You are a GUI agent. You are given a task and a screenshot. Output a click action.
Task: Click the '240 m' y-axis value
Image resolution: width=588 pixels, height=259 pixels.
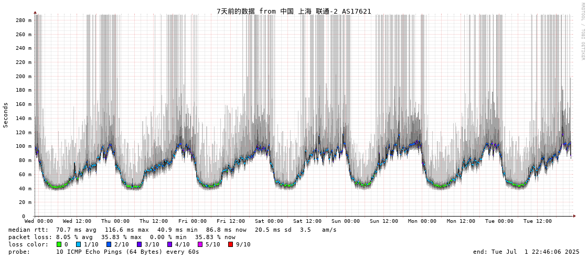click(x=24, y=48)
